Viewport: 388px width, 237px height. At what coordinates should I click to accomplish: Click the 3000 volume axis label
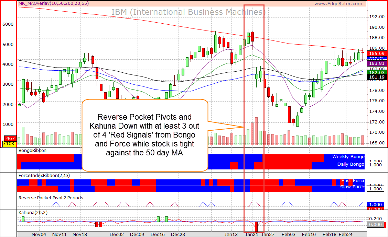(x=8, y=84)
